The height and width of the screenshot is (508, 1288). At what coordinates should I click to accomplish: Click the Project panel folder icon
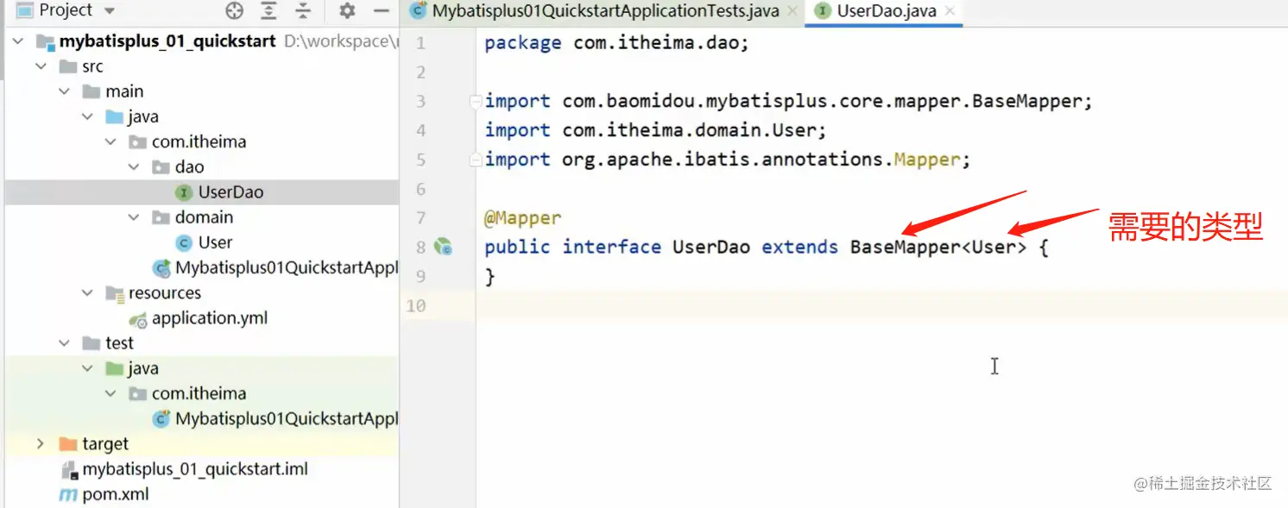[x=25, y=10]
